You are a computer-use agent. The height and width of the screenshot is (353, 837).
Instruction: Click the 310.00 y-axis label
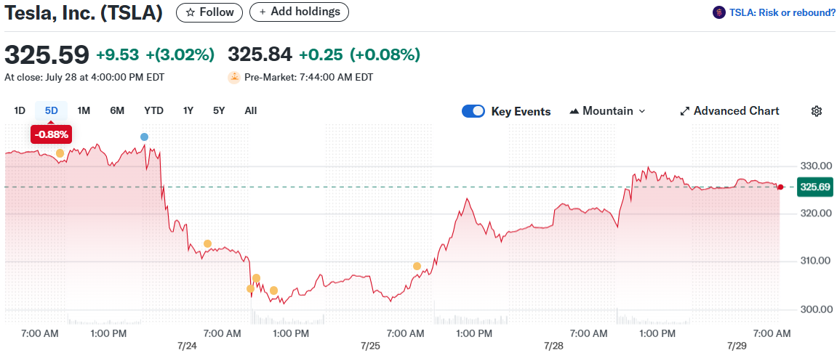pos(816,261)
